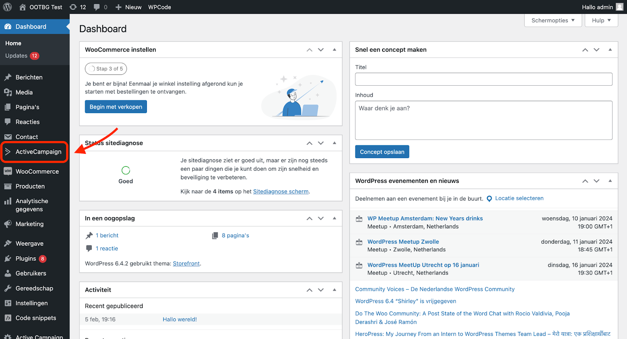Open the Hallo wereld! post link
Screen dimensions: 627x339
pos(180,319)
